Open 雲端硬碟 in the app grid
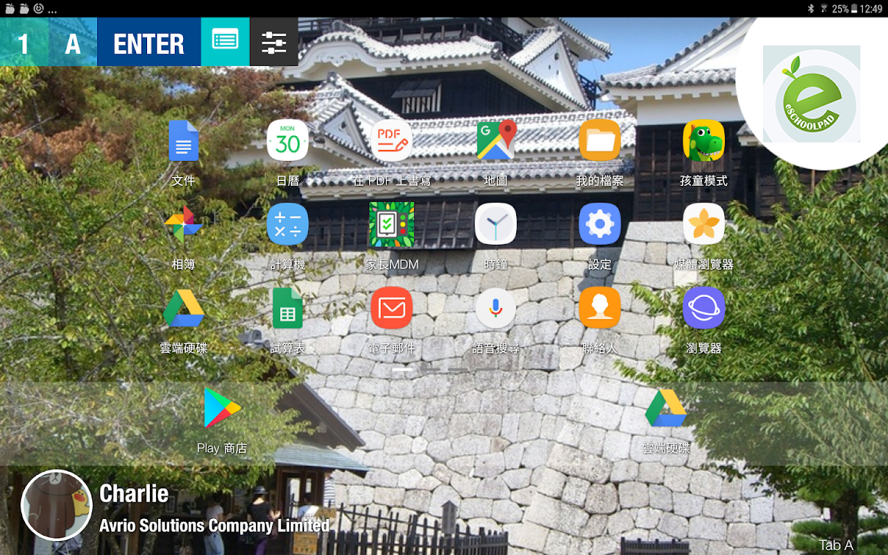This screenshot has height=555, width=888. coord(183,307)
